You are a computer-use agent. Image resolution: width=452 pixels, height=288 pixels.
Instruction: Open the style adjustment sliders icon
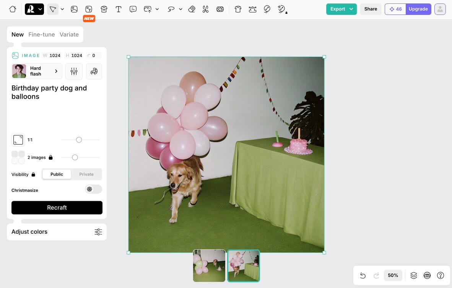[74, 72]
